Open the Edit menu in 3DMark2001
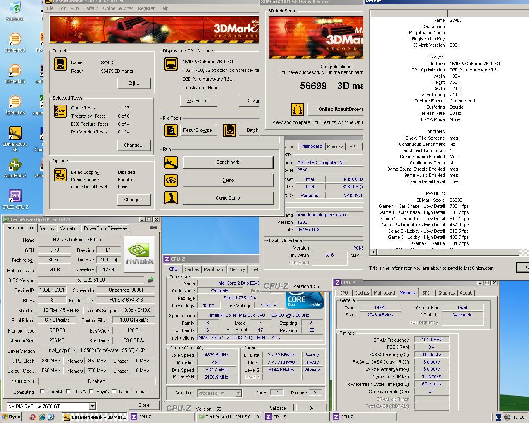 [62, 8]
